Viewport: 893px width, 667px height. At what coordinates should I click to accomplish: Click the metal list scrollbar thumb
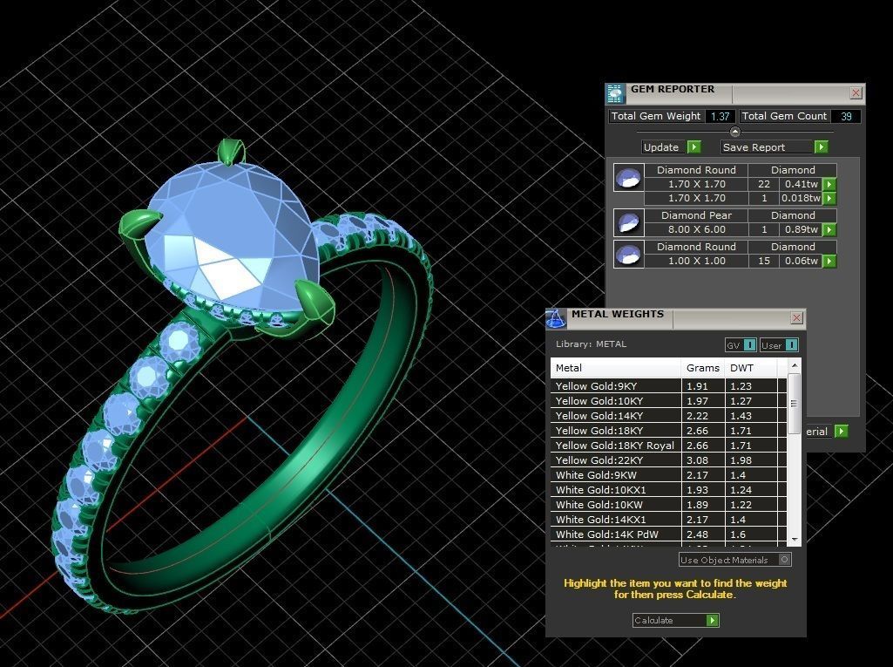pyautogui.click(x=795, y=404)
